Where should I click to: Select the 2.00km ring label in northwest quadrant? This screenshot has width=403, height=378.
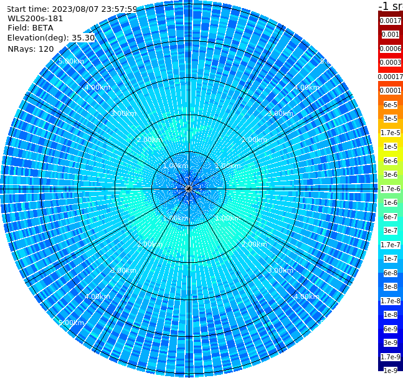pyautogui.click(x=149, y=139)
